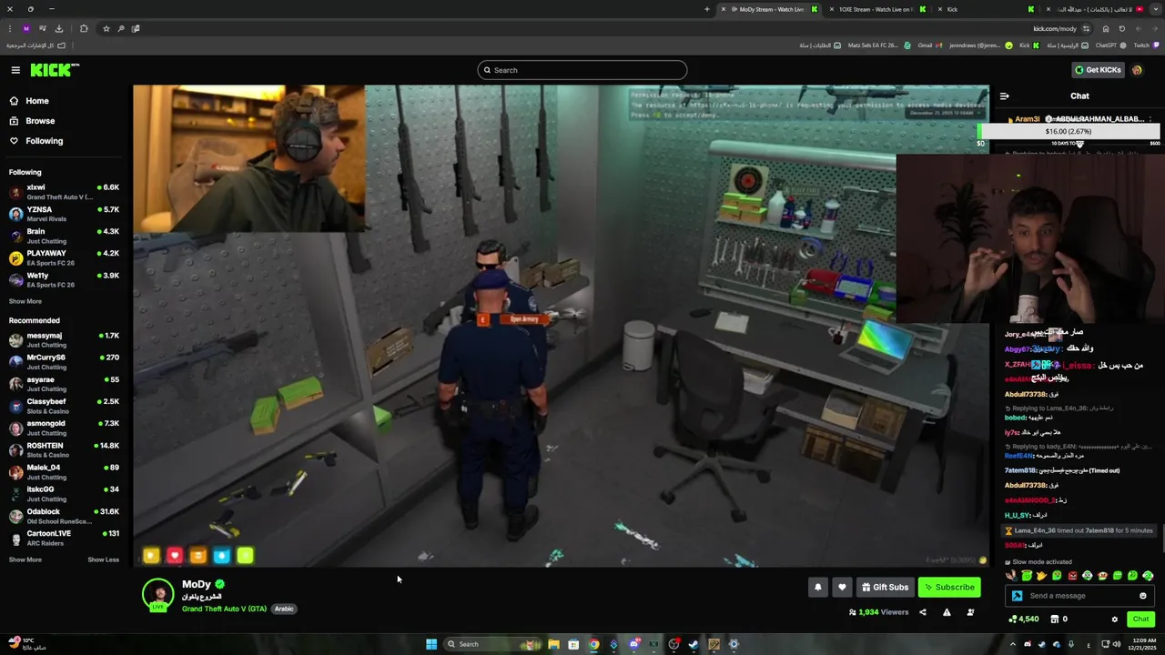Open CartoonLIVE channel in Recommended

click(64, 538)
